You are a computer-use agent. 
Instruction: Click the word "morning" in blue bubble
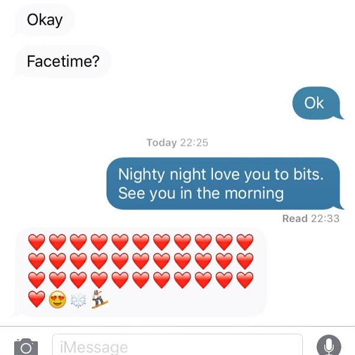[254, 193]
